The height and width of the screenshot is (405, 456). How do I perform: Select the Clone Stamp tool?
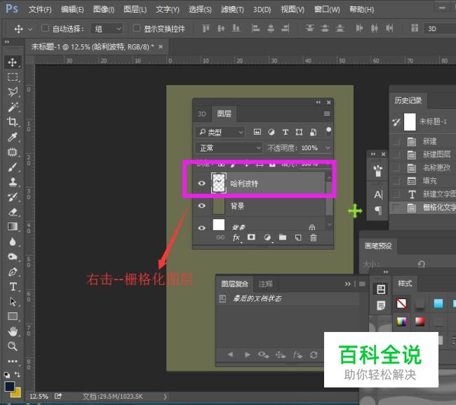pos(12,182)
